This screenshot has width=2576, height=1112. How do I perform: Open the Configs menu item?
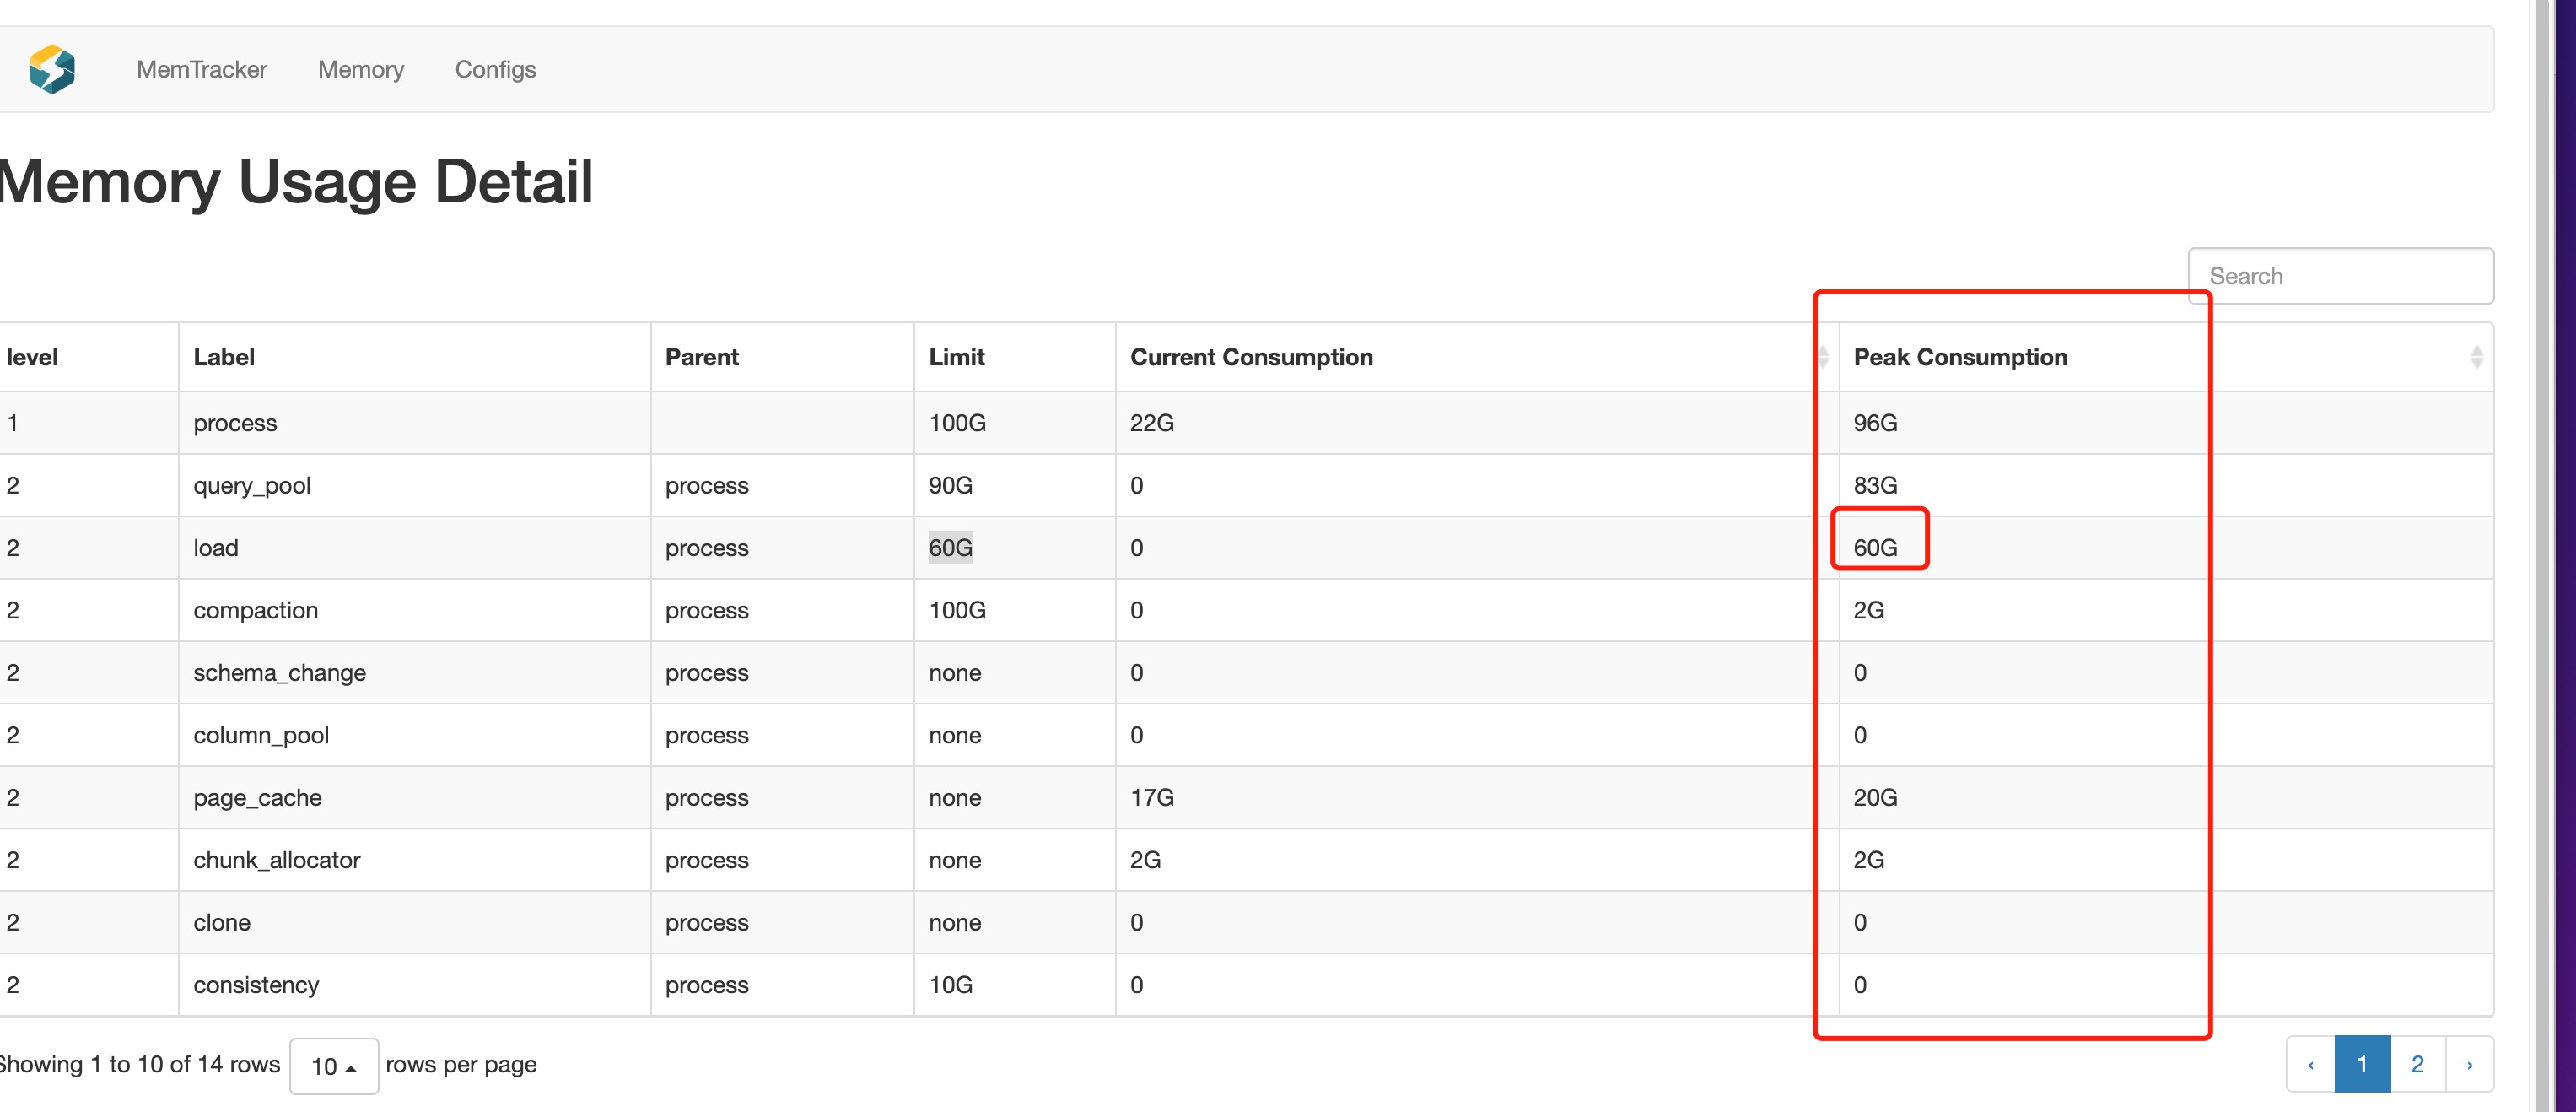tap(495, 69)
